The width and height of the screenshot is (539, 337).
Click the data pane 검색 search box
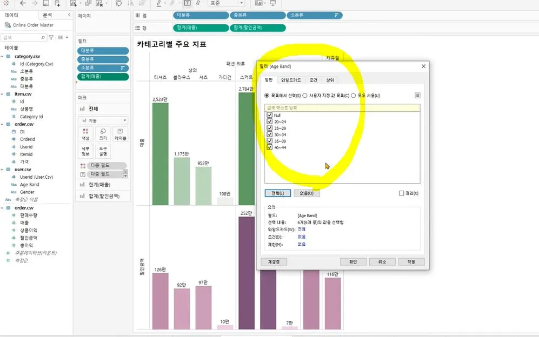click(23, 37)
